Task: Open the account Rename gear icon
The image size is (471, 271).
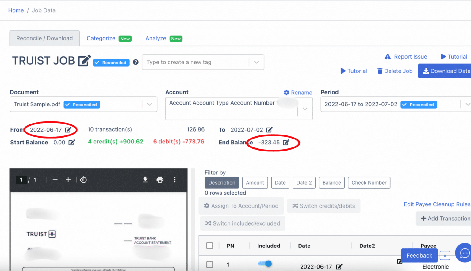Action: pos(286,92)
